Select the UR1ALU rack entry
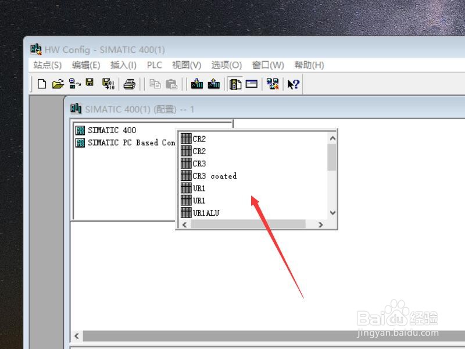The image size is (465, 349). (x=204, y=213)
